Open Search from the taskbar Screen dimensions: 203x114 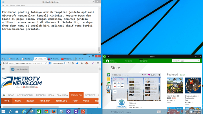[x=10, y=111]
